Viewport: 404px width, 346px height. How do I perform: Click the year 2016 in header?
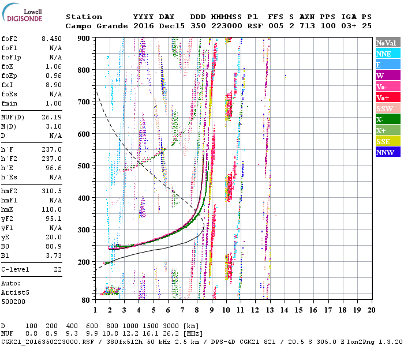(x=144, y=26)
